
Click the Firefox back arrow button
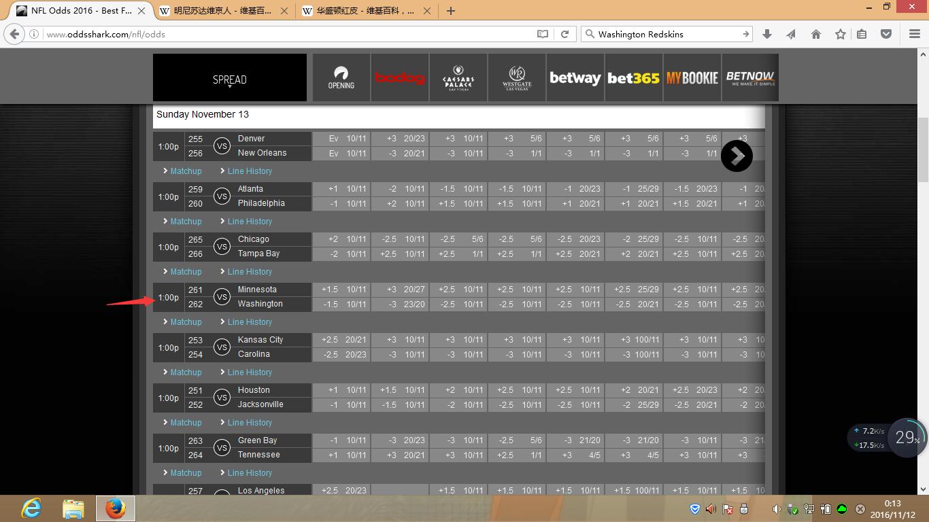[14, 34]
